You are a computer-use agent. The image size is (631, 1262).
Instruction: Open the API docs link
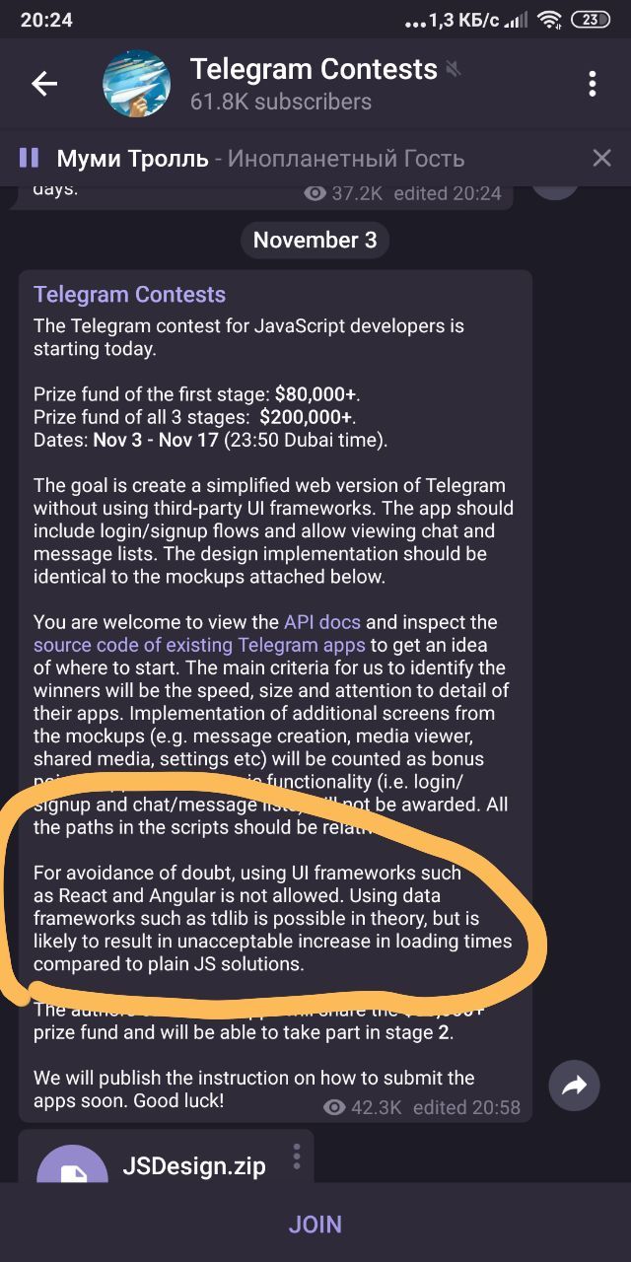pyautogui.click(x=322, y=622)
